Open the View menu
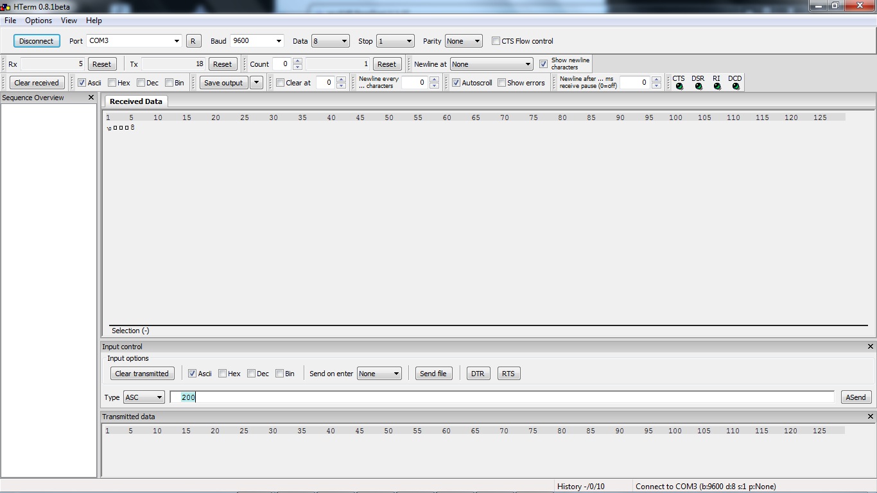877x493 pixels. (69, 21)
